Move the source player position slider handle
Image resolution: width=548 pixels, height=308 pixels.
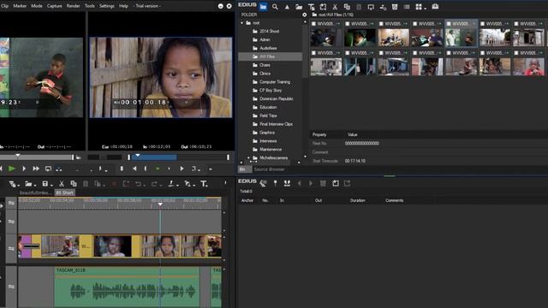[x=18, y=156]
